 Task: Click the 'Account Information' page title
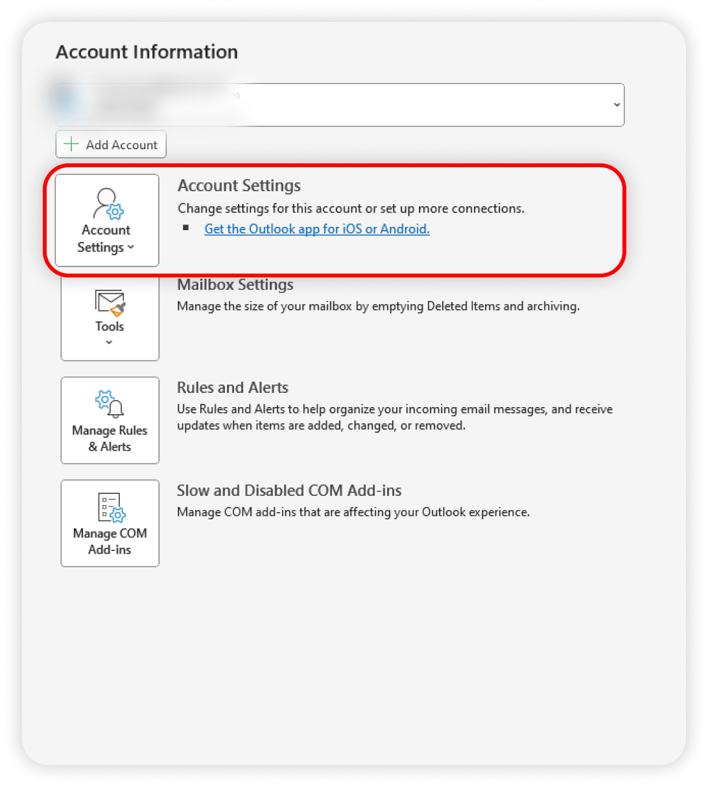147,52
